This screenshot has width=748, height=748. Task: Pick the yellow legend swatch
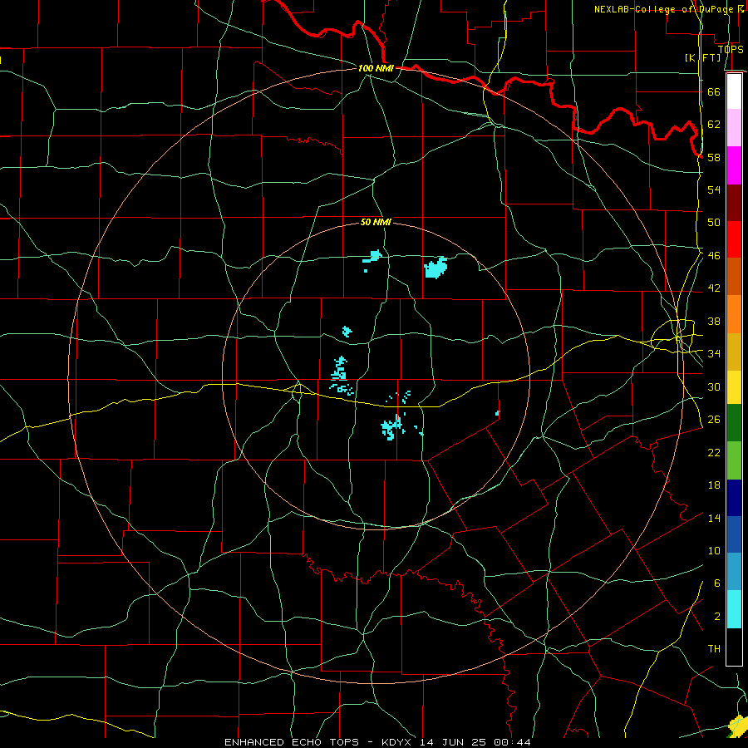(x=734, y=387)
